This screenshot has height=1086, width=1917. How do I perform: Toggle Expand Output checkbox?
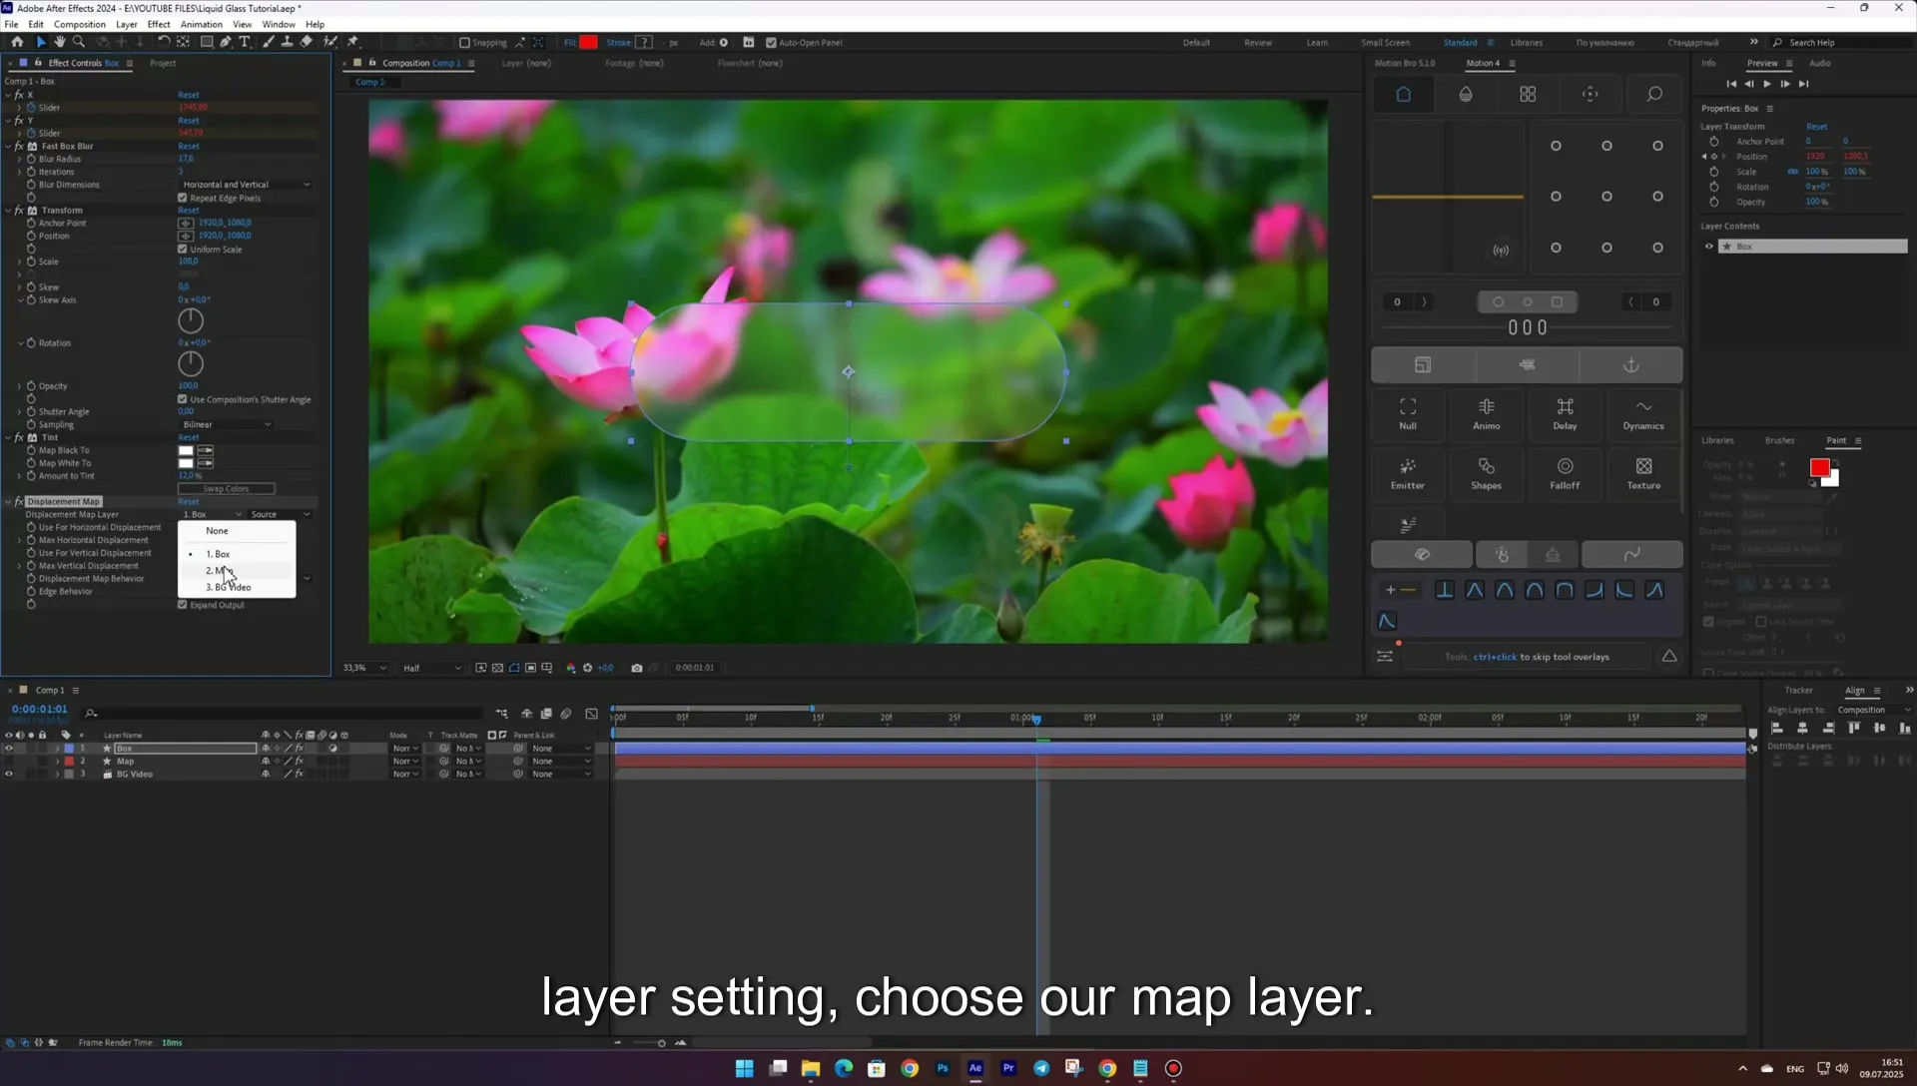point(183,605)
